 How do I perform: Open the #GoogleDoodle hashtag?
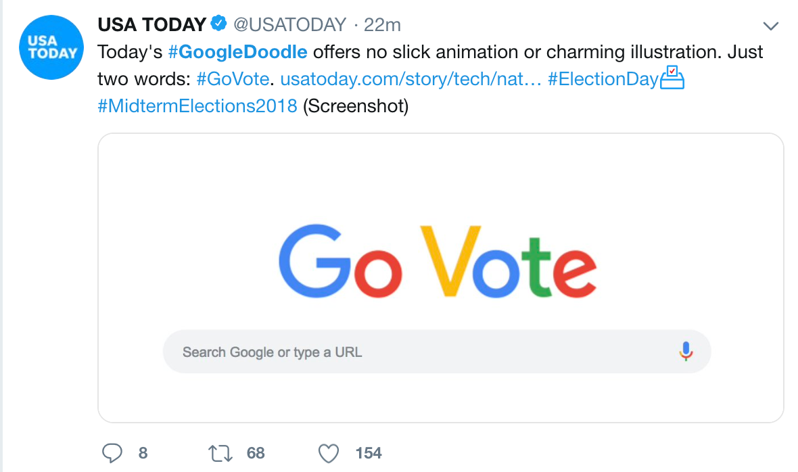(x=237, y=52)
